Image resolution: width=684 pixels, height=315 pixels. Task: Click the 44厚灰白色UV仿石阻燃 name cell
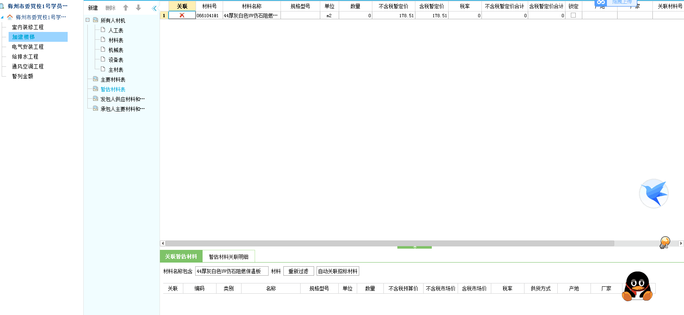[252, 16]
